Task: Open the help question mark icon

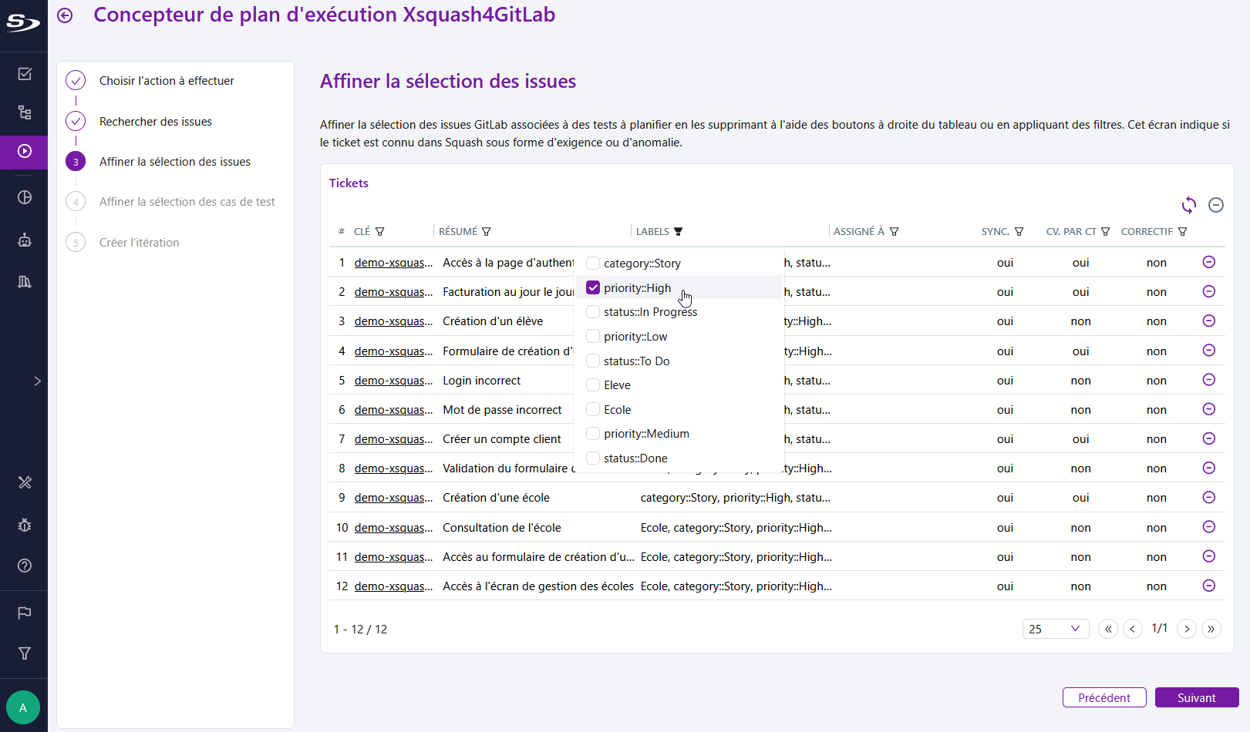Action: click(25, 566)
